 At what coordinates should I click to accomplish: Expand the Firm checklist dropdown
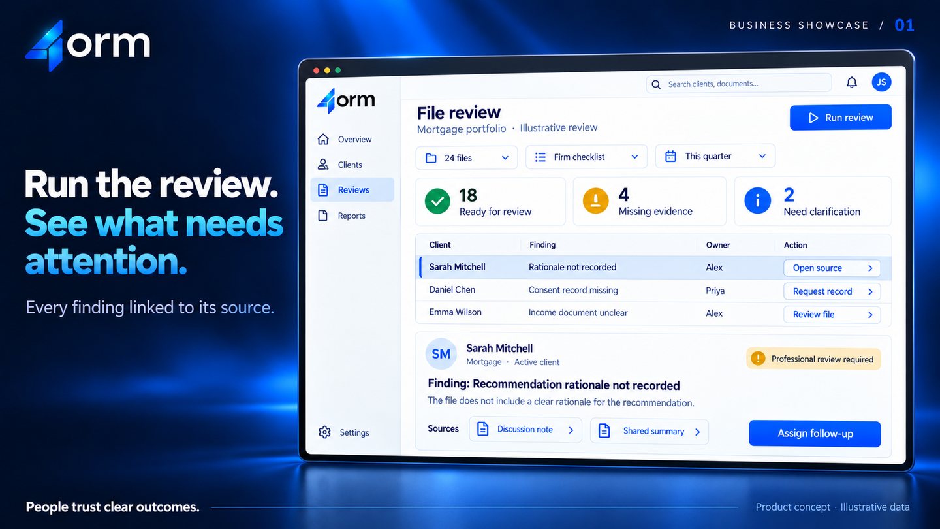coord(586,157)
